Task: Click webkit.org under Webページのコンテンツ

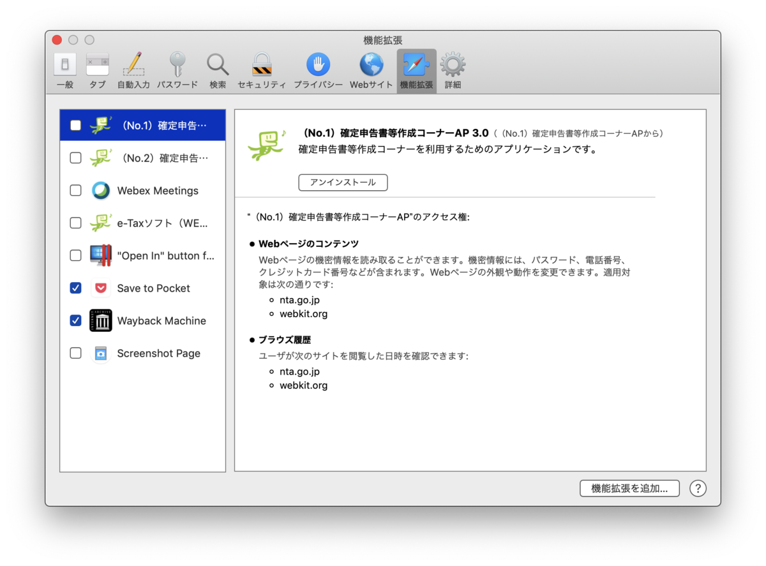Action: 303,314
